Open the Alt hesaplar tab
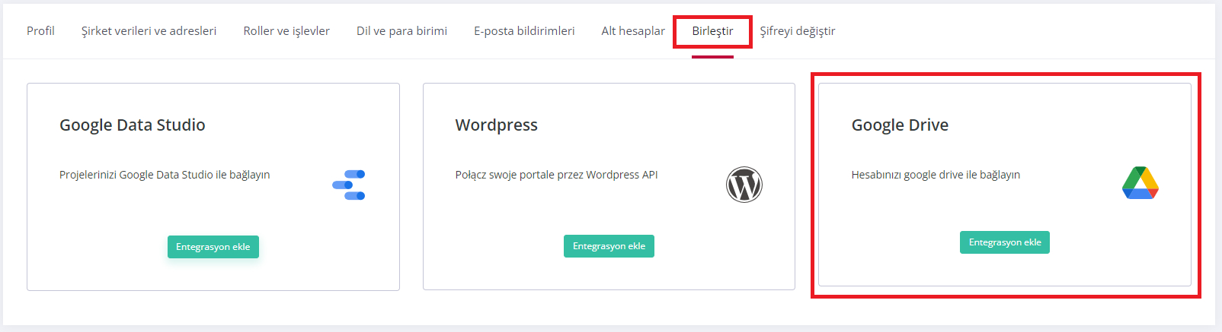The height and width of the screenshot is (332, 1222). (x=633, y=31)
